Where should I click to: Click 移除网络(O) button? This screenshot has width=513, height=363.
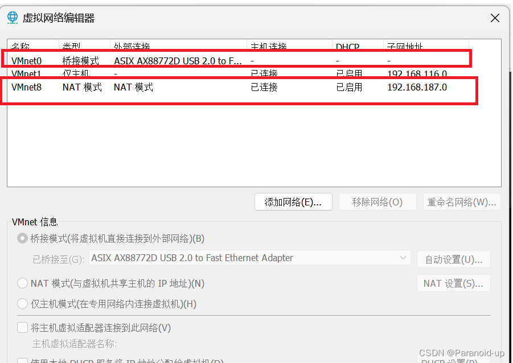click(x=377, y=202)
